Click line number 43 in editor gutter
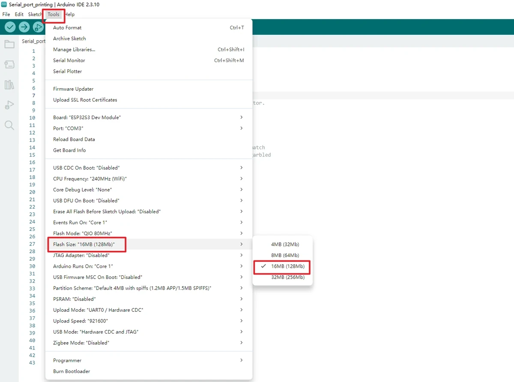This screenshot has width=514, height=382. pyautogui.click(x=32, y=363)
